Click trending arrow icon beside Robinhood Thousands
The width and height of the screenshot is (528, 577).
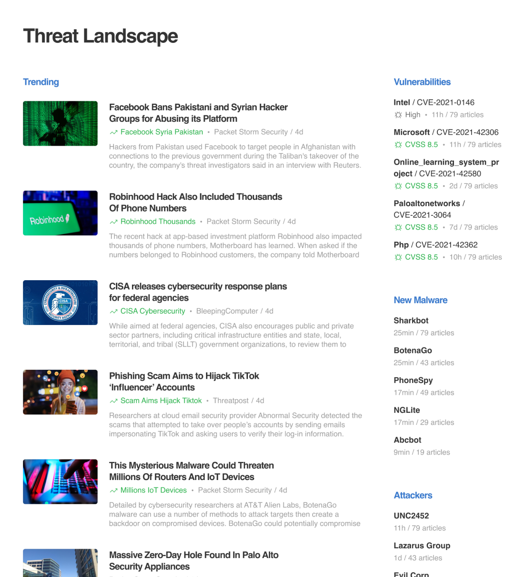[113, 222]
